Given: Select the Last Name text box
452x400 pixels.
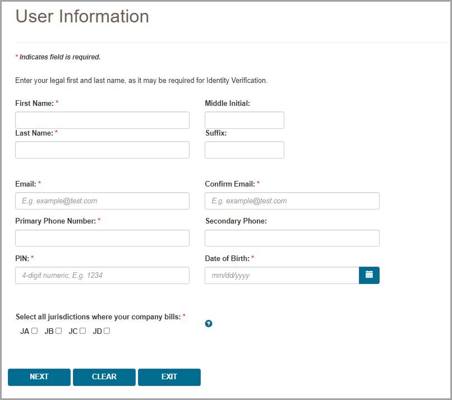Looking at the screenshot, I should [102, 150].
